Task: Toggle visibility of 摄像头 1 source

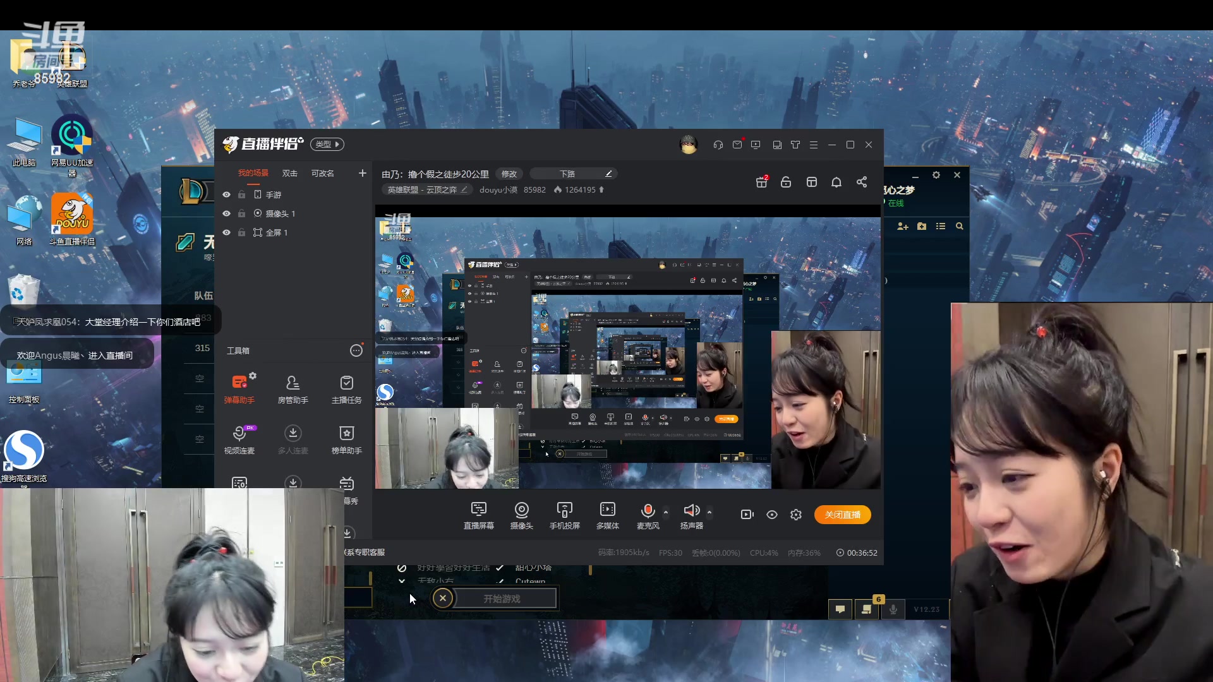Action: [226, 213]
